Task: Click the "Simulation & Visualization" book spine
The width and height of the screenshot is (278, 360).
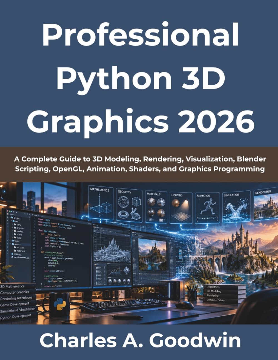Action: 18,310
